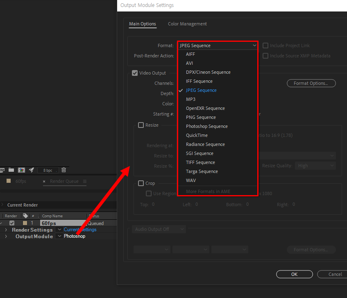Image resolution: width=347 pixels, height=298 pixels.
Task: Open the Render Queue panel menu icon
Action: (x=85, y=182)
